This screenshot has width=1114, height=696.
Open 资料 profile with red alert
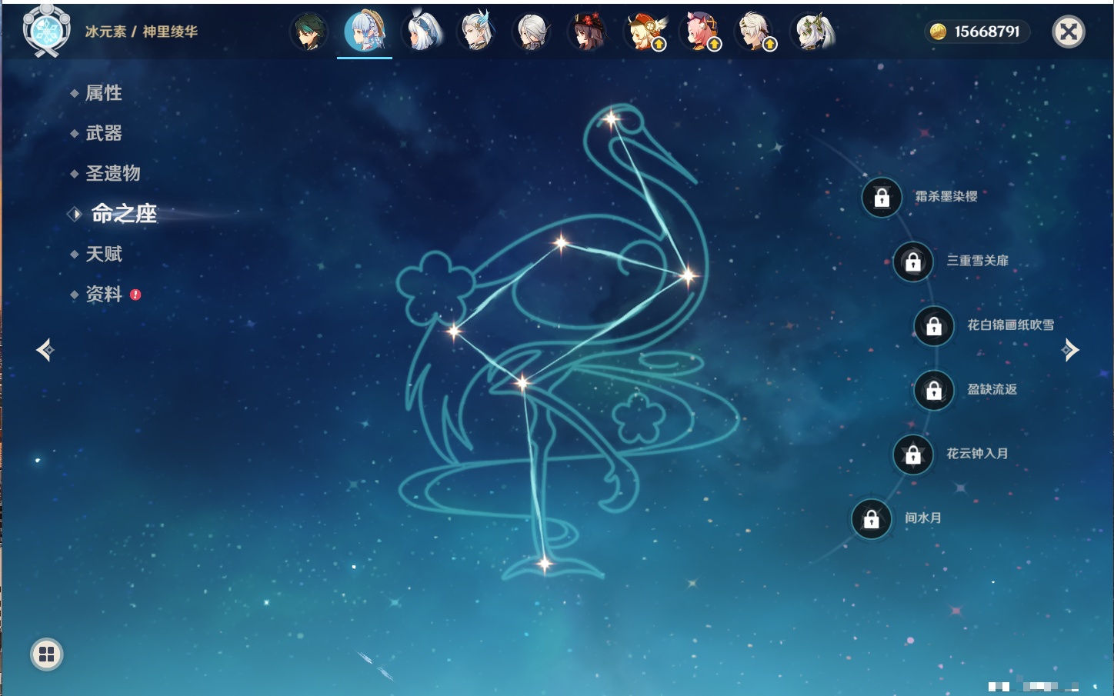click(x=103, y=294)
